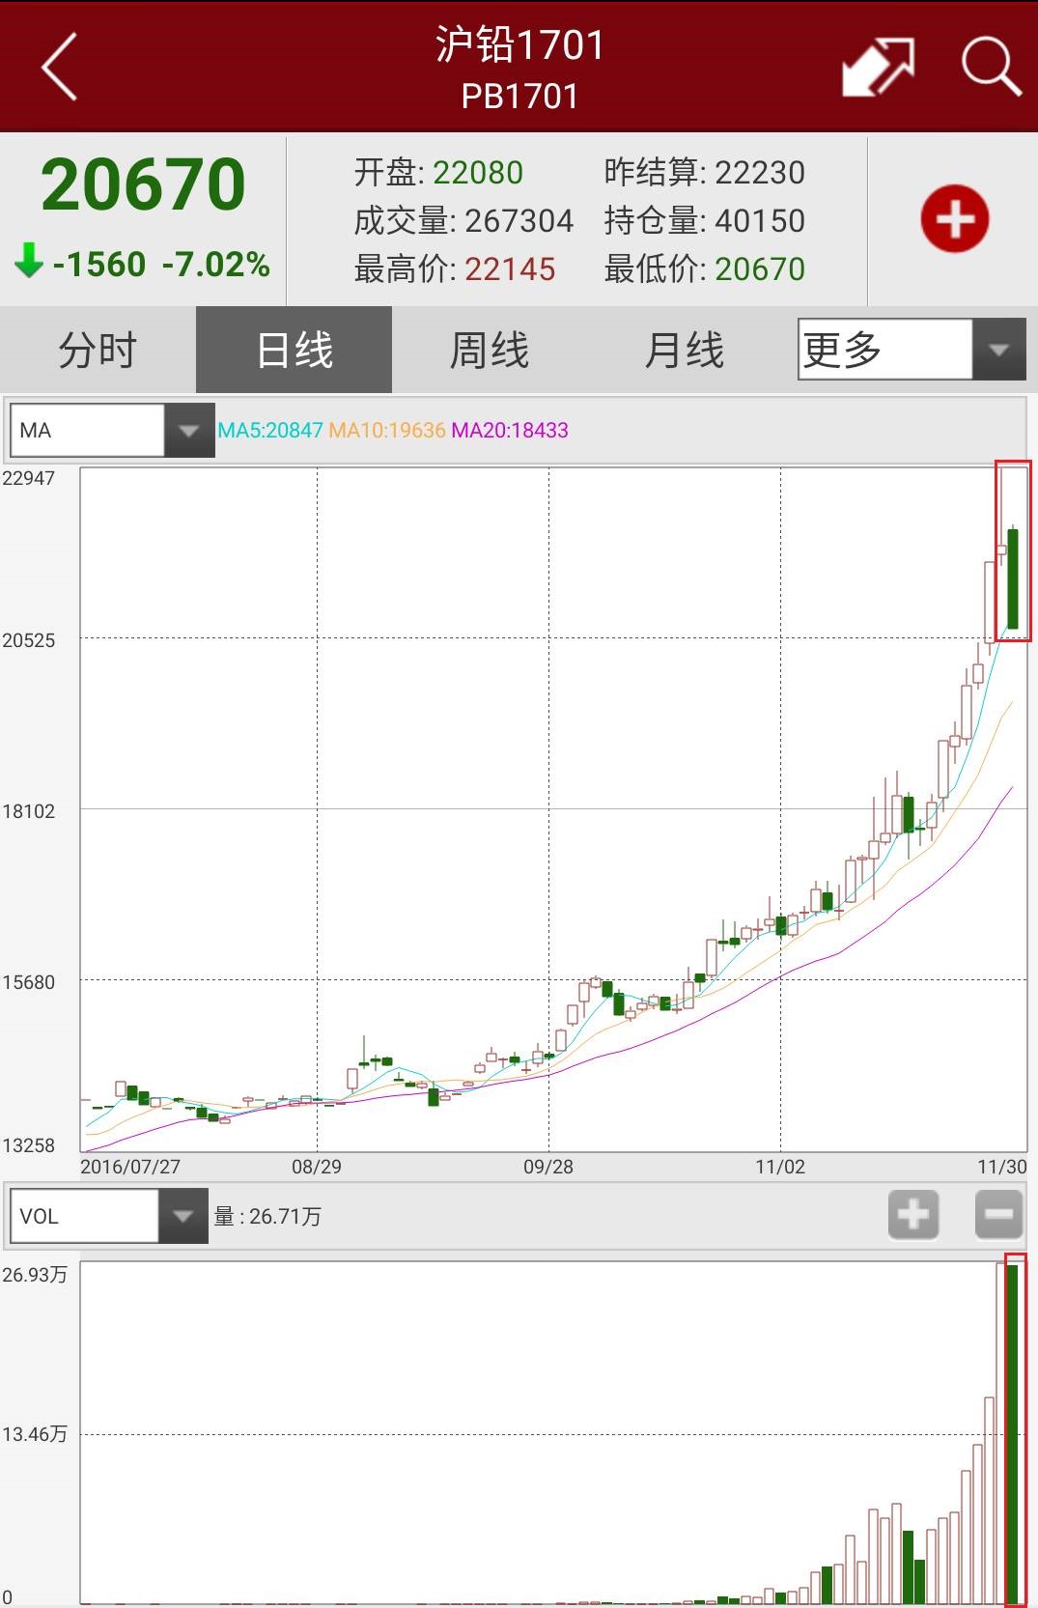Add contract with red plus button
1038x1608 pixels.
[954, 219]
